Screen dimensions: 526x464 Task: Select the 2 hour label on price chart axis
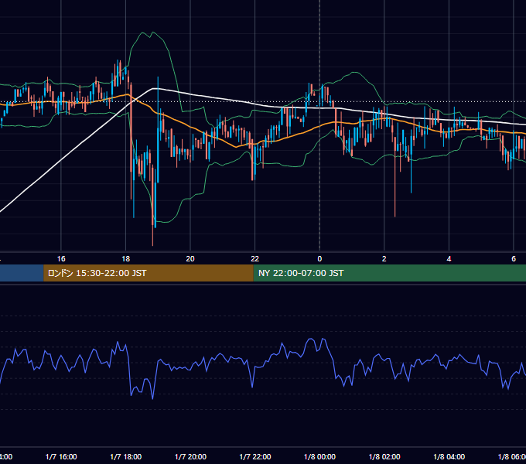(x=384, y=259)
